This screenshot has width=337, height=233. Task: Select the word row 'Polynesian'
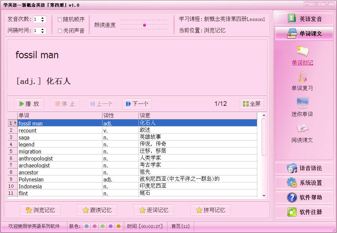[x=132, y=179]
